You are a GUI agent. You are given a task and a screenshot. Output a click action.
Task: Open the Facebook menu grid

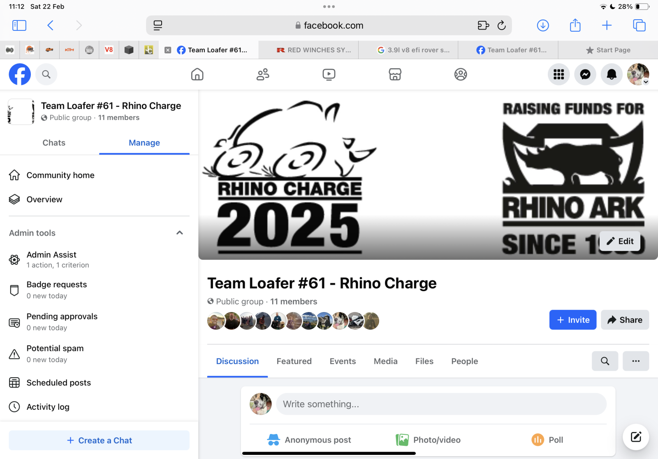[x=558, y=74]
